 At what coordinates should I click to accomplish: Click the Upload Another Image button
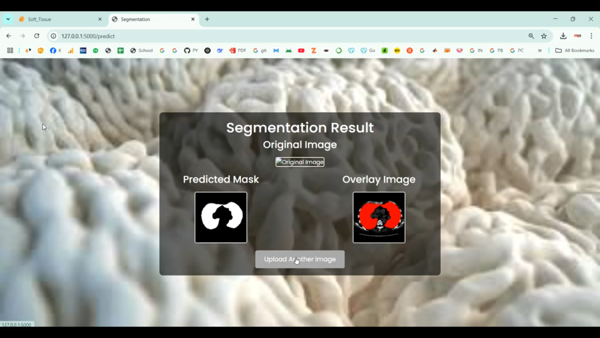tap(300, 259)
